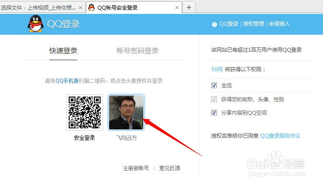The height and width of the screenshot is (185, 323).
Task: Click 注册新帐号 link
Action: coord(136,168)
